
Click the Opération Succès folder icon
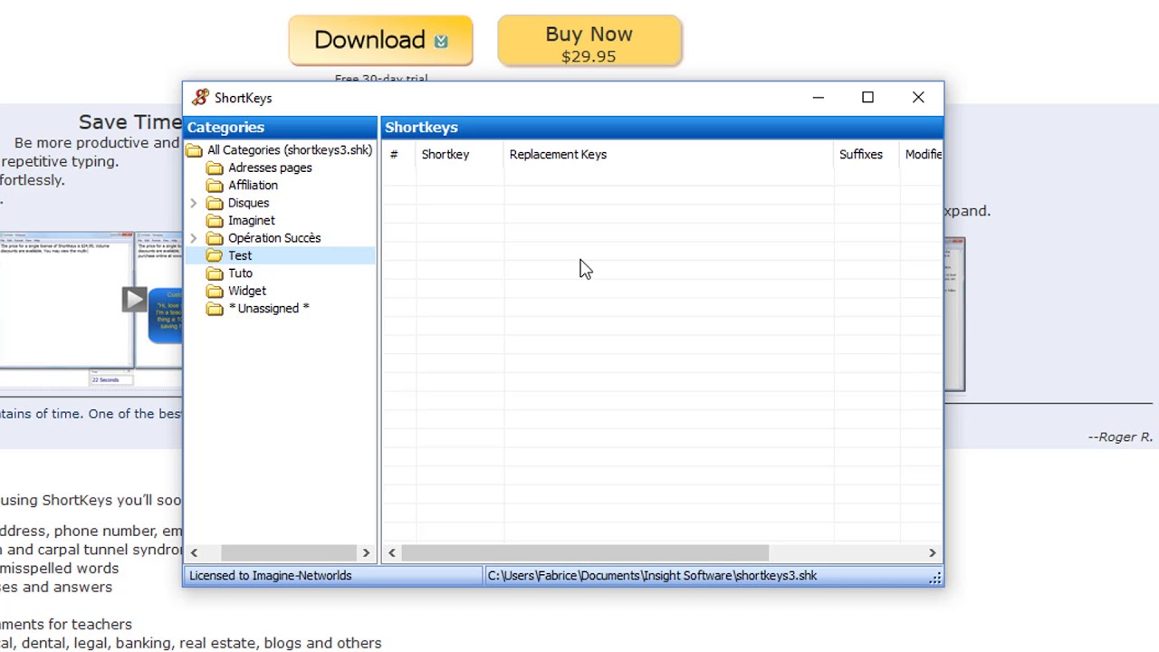click(215, 238)
